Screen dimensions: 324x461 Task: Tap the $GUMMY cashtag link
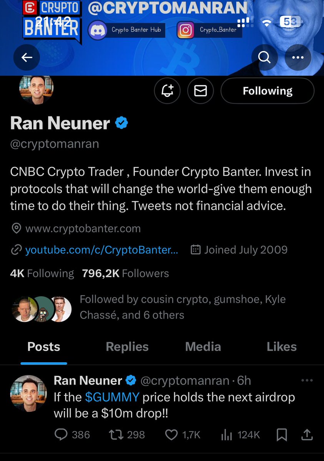pos(112,396)
